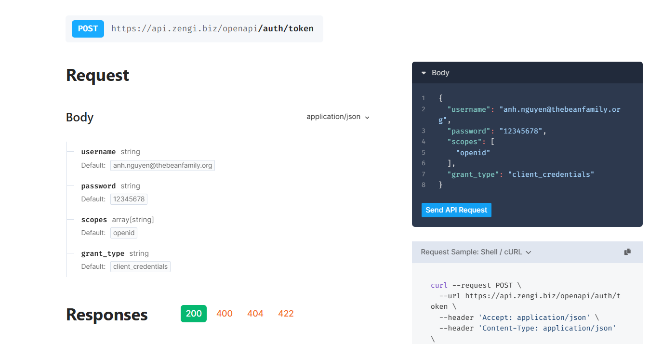Viewport: 649px width, 344px height.
Task: Click "grant_type" line in JSON editor
Action: pyautogui.click(x=520, y=174)
